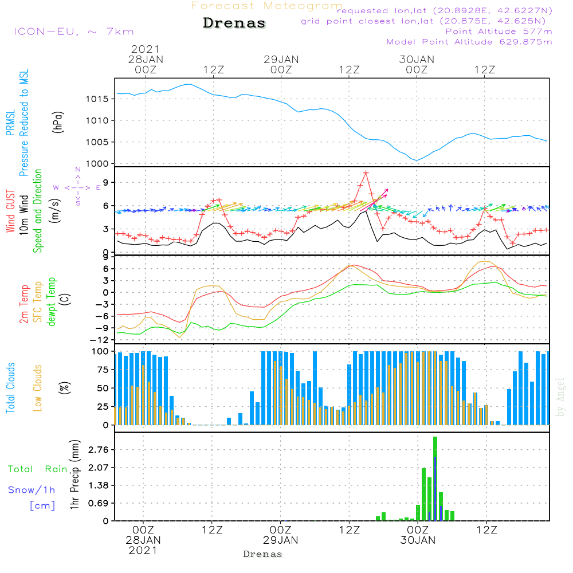Click the small "Drenas" caption below the charts
The height and width of the screenshot is (573, 573).
coord(263,554)
